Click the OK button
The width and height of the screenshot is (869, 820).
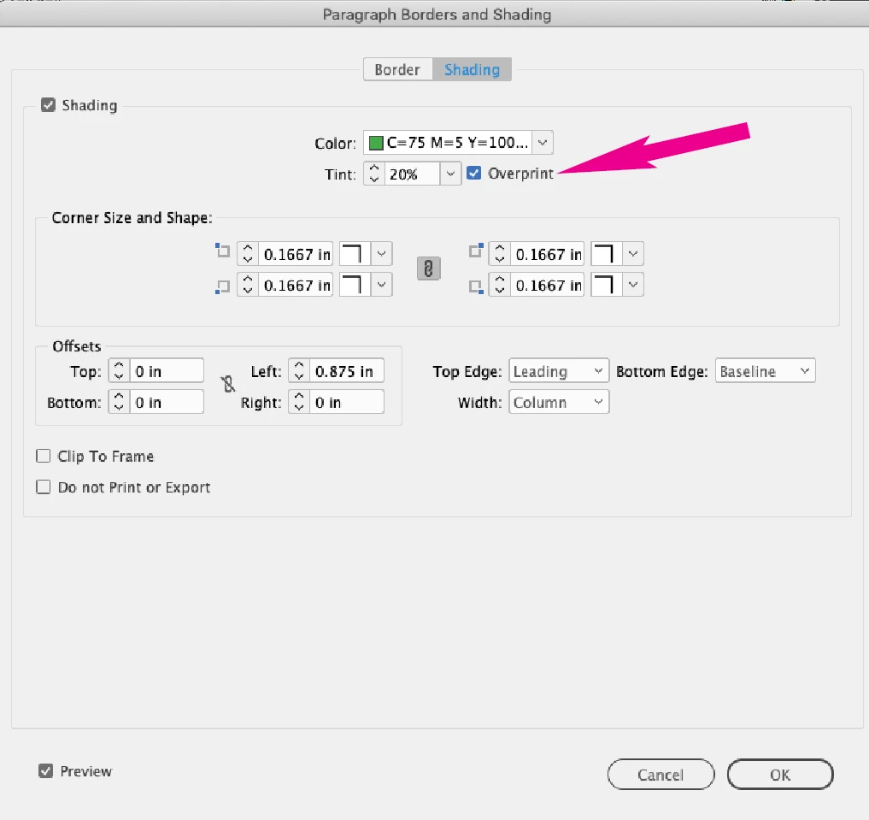780,774
